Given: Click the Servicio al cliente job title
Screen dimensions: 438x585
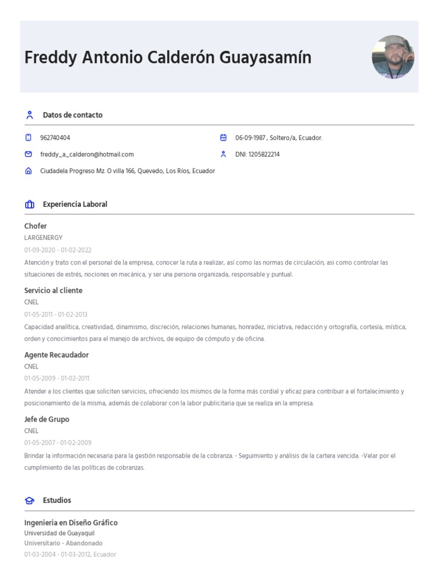Looking at the screenshot, I should tap(53, 291).
